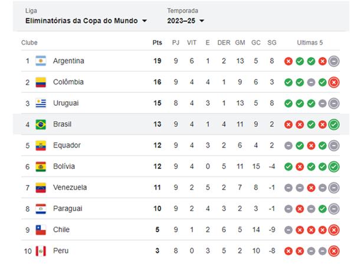Image resolution: width=354 pixels, height=267 pixels.
Task: Click the SG column header
Action: [271, 43]
